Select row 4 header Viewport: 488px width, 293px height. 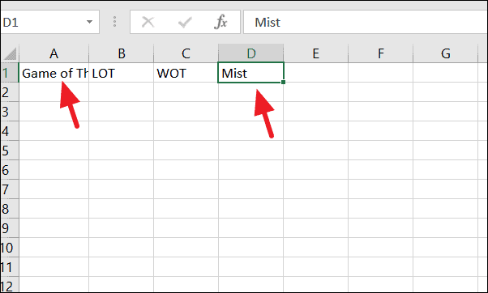pos(10,131)
